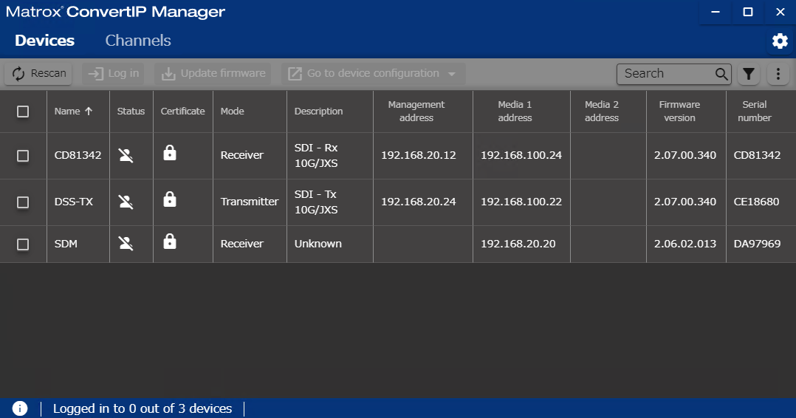The width and height of the screenshot is (796, 418).
Task: Select the device name CD81342 cell
Action: click(78, 155)
